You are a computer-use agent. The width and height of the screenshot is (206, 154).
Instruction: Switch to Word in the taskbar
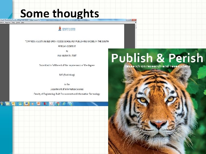(x=26, y=104)
